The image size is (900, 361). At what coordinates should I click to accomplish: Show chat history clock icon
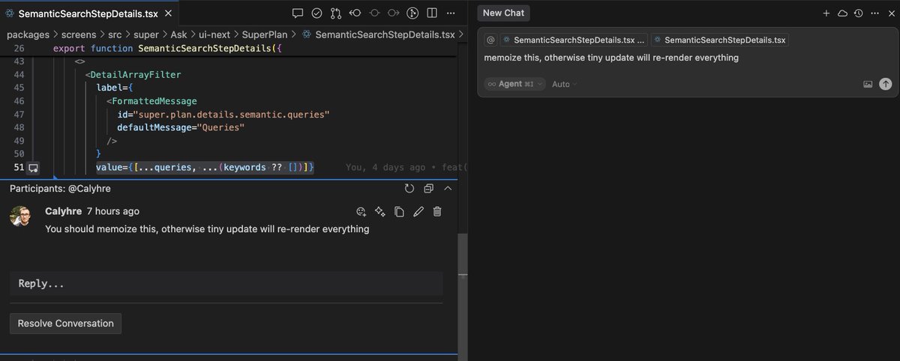point(858,13)
